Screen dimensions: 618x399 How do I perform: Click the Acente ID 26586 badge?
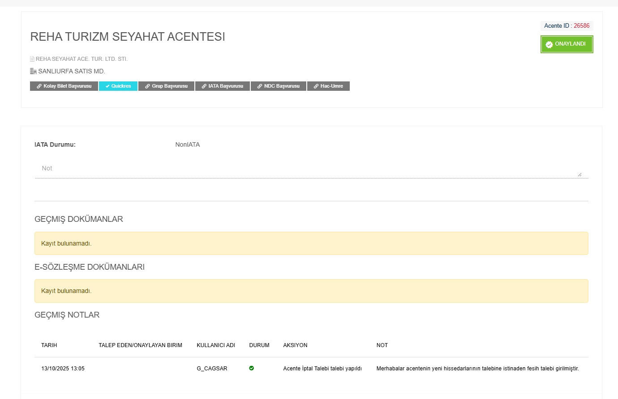pos(566,25)
